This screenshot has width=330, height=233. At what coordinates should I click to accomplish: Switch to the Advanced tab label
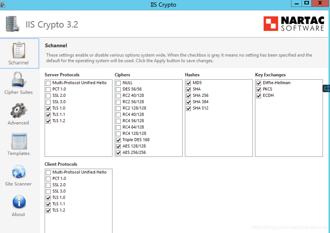pos(18,123)
